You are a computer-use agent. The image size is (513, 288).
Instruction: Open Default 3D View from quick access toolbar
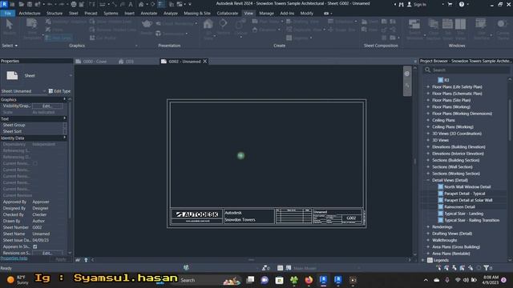pyautogui.click(x=141, y=4)
